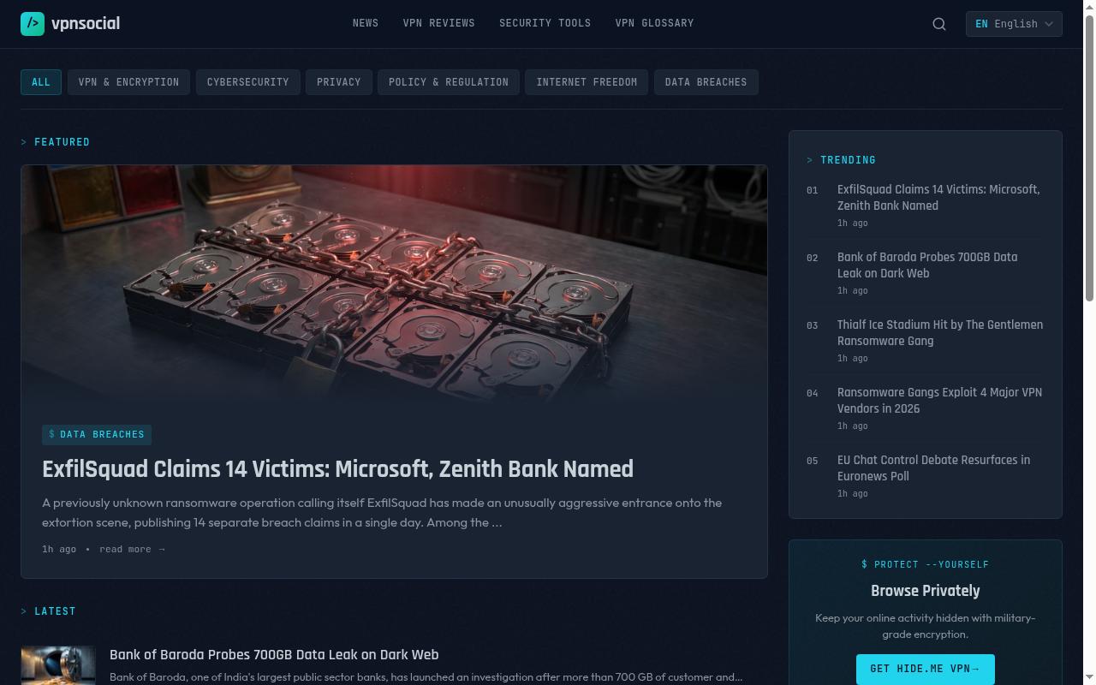Click read more on featured article

click(x=132, y=549)
